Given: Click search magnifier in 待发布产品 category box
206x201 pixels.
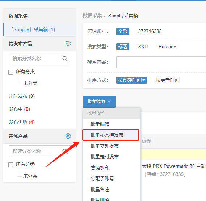Looking at the screenshot, I should pos(65,59).
